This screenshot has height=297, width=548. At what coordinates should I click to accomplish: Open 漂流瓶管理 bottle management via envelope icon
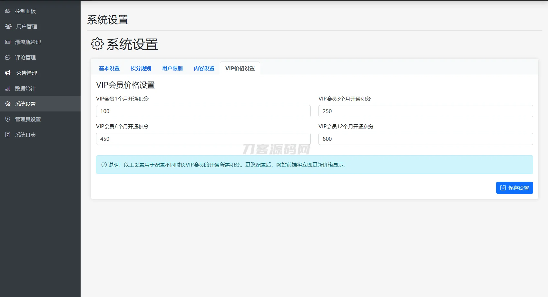click(x=8, y=42)
